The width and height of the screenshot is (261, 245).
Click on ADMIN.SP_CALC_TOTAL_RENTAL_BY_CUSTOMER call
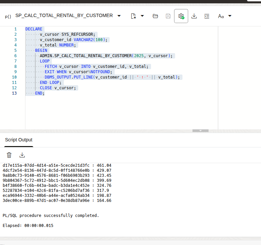click(106, 56)
